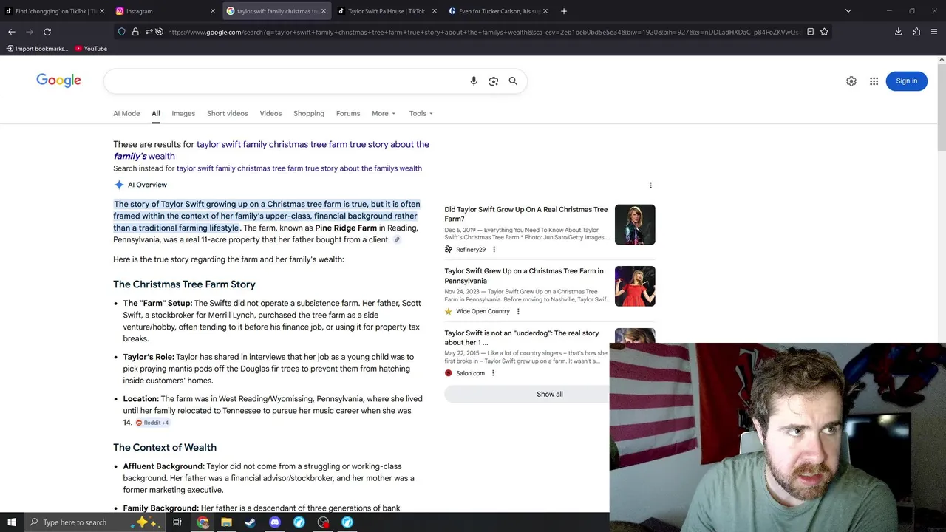This screenshot has width=946, height=532.
Task: Open the Salon.com source options menu
Action: (x=493, y=373)
